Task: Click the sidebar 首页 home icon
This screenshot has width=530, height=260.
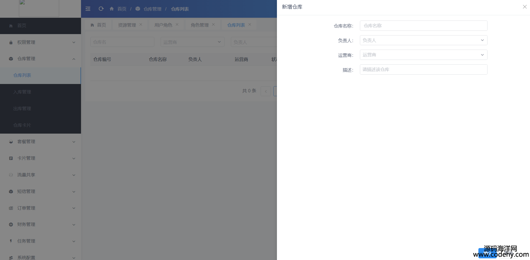Action: [11, 26]
